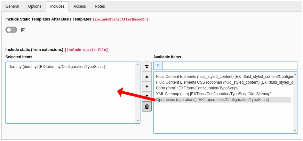Select the Form (form) available item

click(198, 88)
